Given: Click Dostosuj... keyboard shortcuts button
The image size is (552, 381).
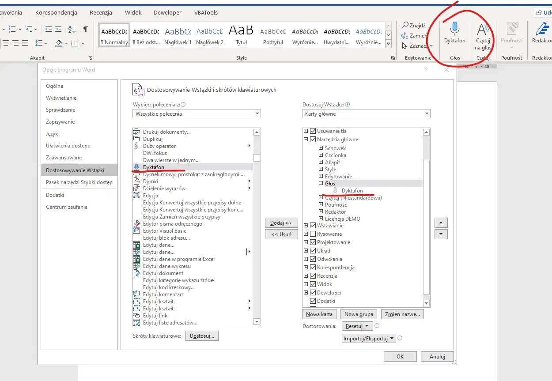Looking at the screenshot, I should point(202,336).
